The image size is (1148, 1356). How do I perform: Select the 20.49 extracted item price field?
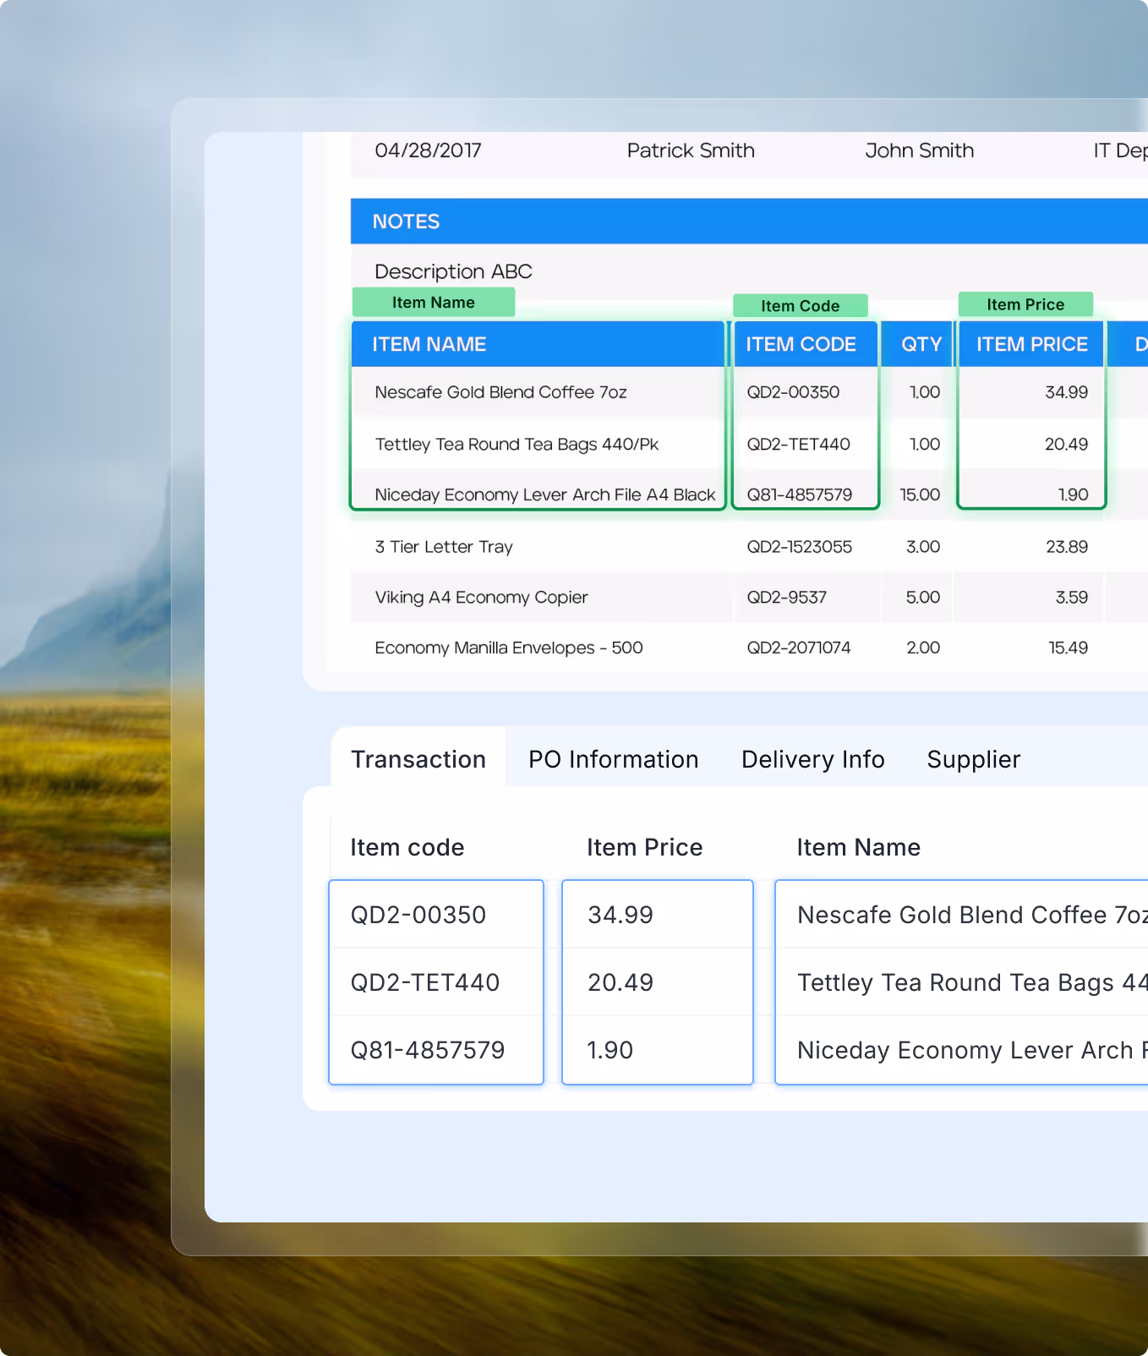[658, 982]
